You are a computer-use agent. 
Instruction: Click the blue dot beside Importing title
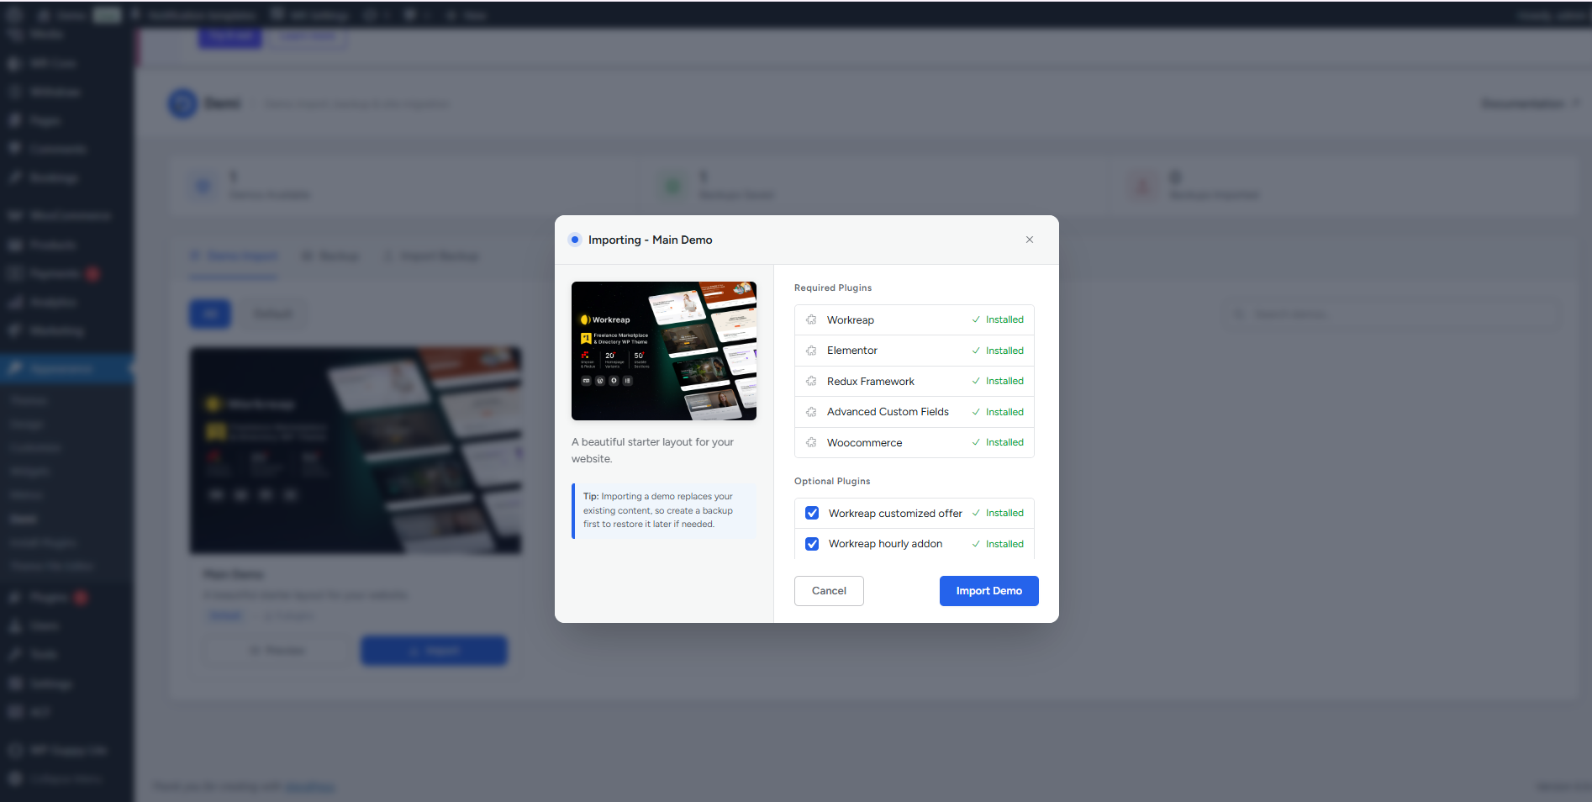tap(575, 240)
